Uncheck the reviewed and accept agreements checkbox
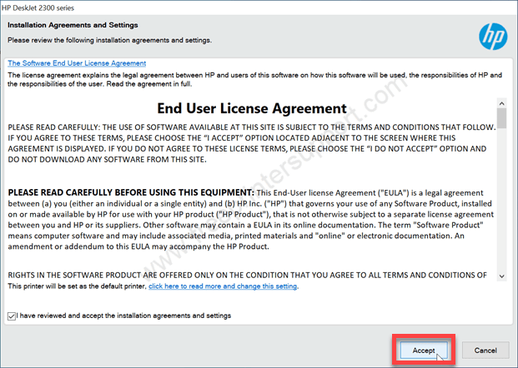The height and width of the screenshot is (368, 518). click(12, 316)
